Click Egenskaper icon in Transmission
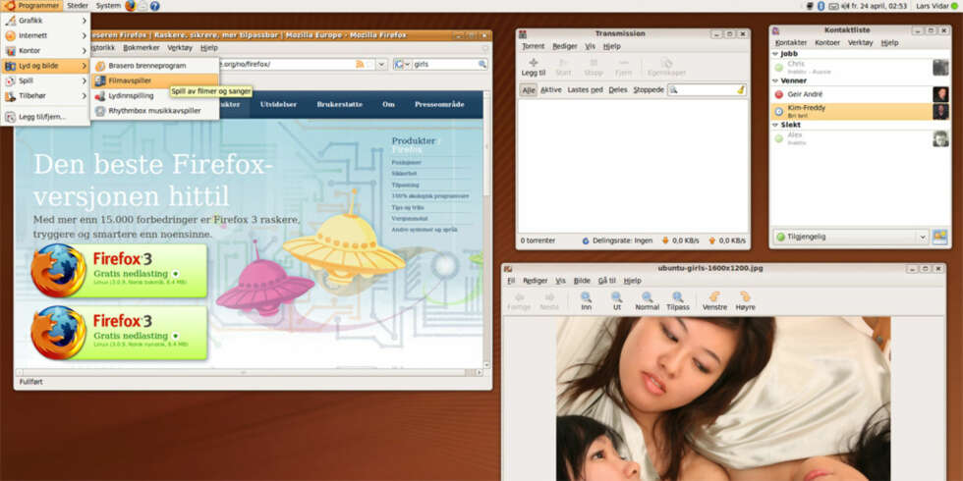963x481 pixels. (666, 67)
